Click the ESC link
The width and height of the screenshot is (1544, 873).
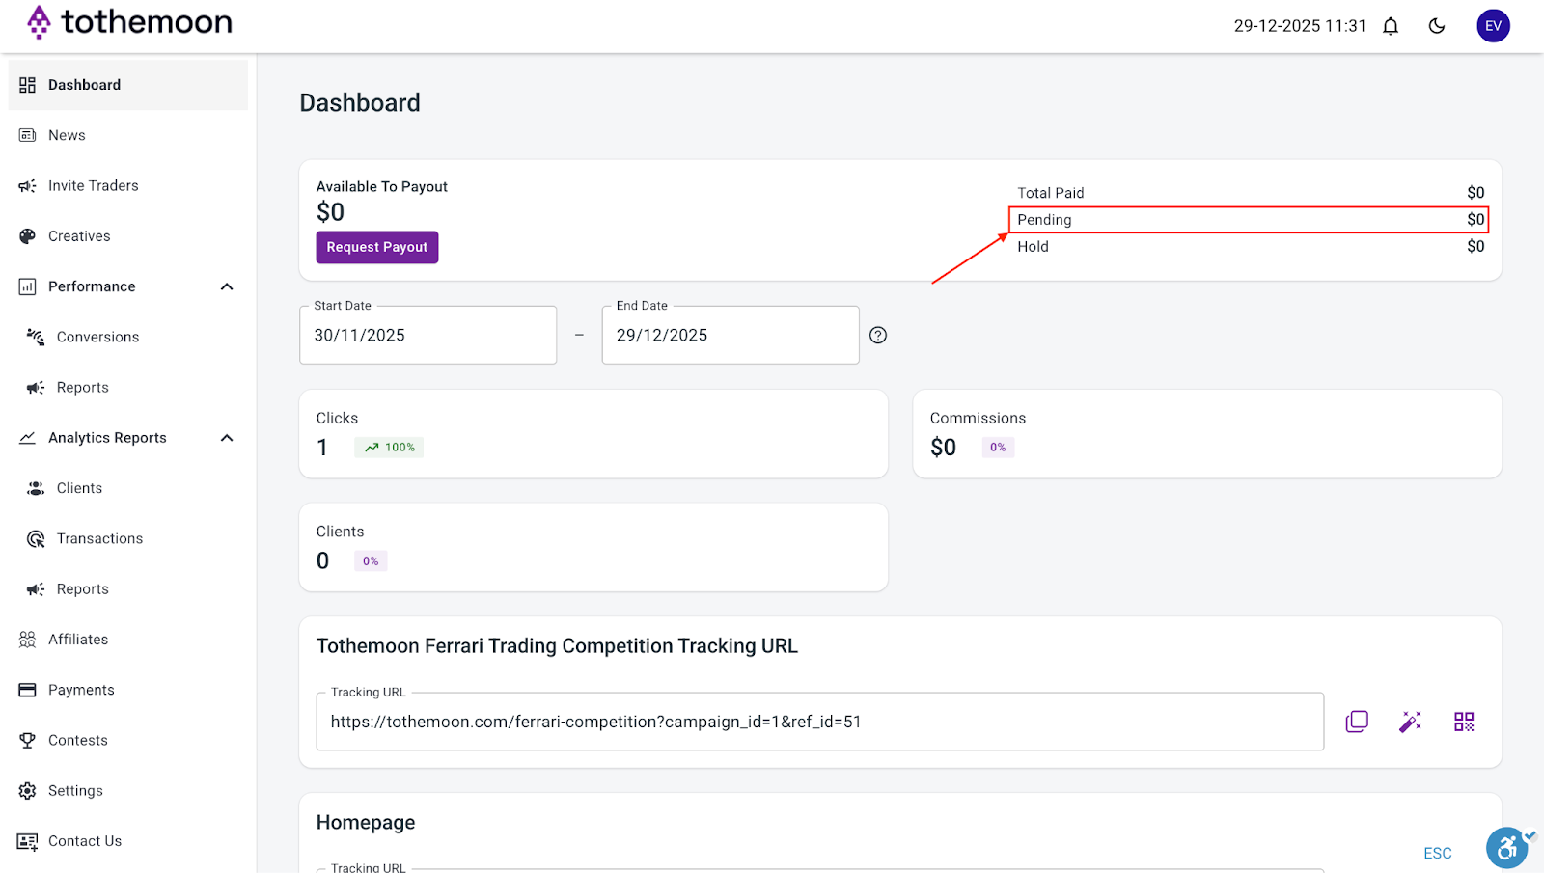tap(1438, 853)
